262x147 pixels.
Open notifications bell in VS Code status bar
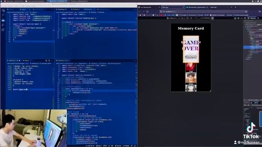coord(135,146)
